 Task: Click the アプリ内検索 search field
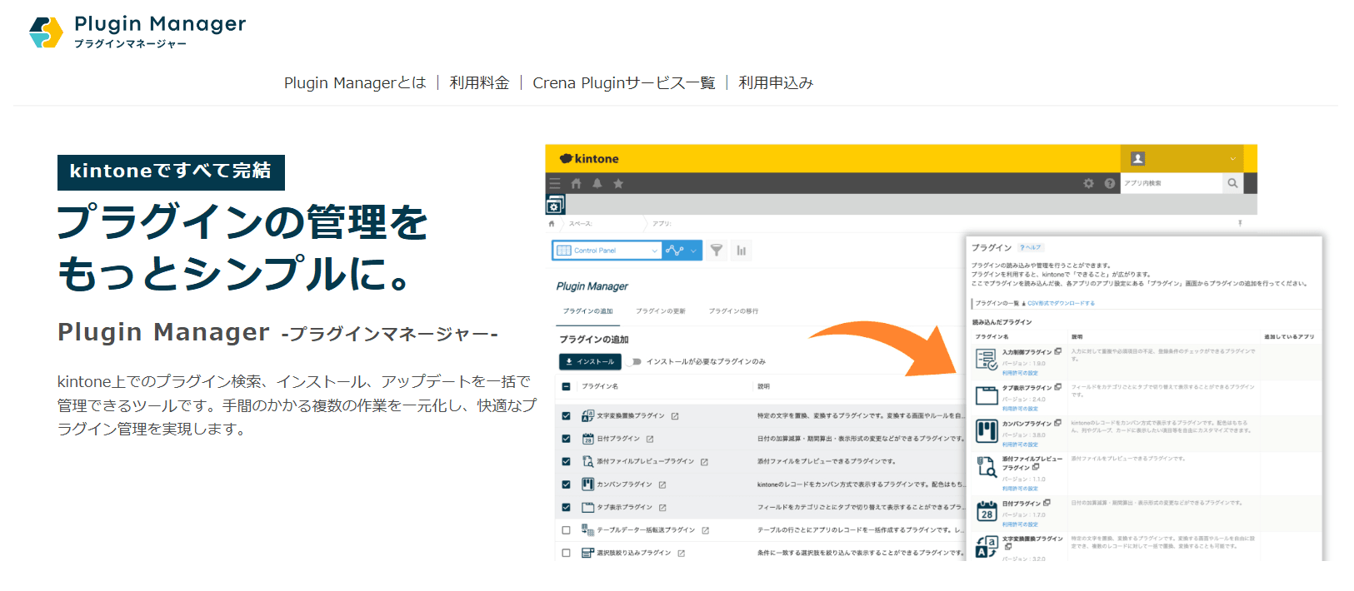1171,183
